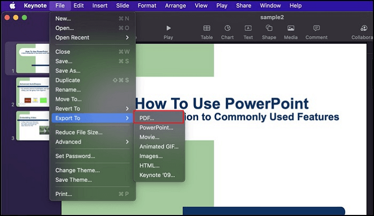Viewport: 374px width, 216px height.
Task: Click Move To... in File menu
Action: [x=92, y=99]
